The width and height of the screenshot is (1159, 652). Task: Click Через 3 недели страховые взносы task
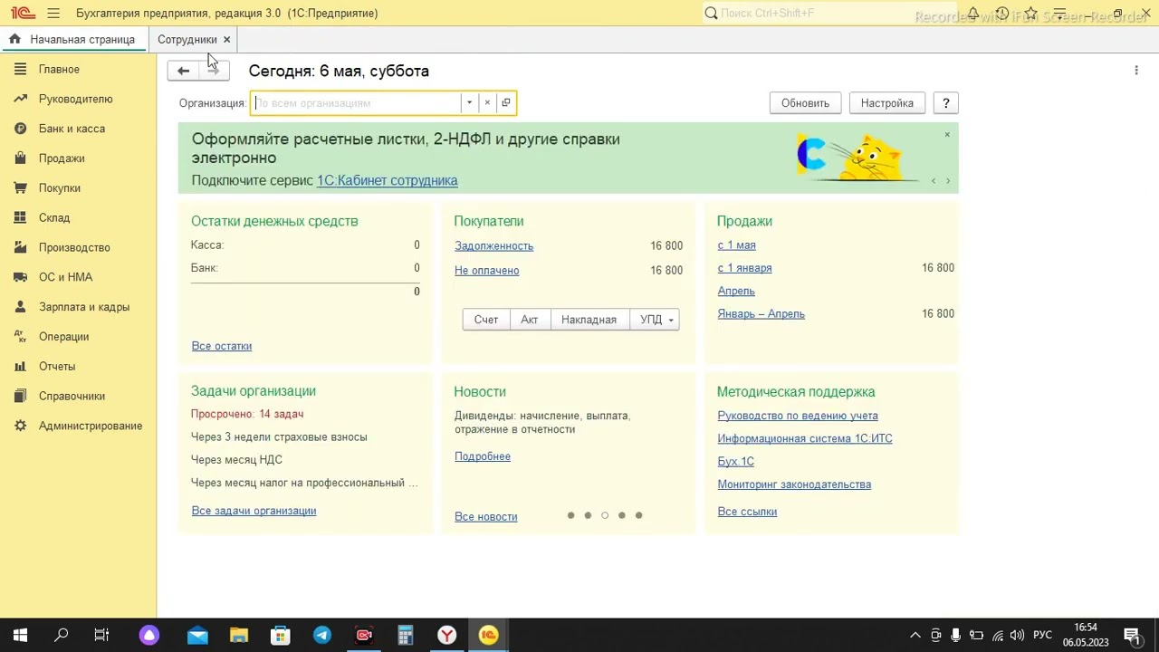279,437
